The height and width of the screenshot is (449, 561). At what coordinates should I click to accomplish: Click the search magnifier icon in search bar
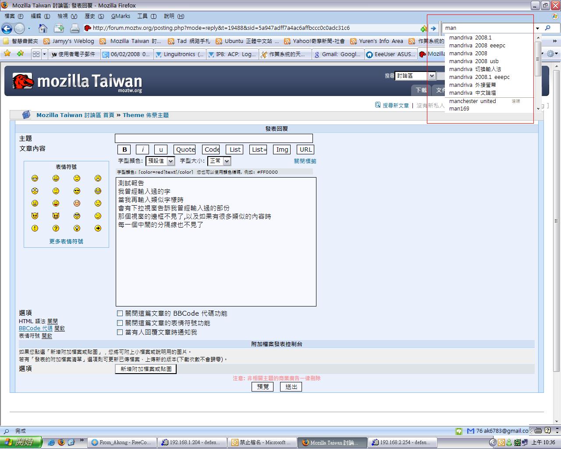click(547, 28)
